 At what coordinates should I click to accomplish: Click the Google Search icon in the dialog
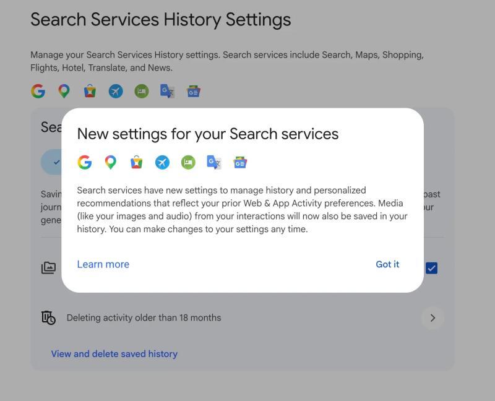(85, 163)
